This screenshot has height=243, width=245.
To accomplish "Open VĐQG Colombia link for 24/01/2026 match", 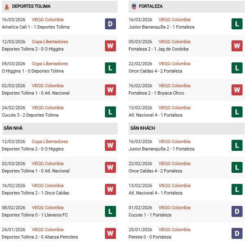I will coord(48,230).
